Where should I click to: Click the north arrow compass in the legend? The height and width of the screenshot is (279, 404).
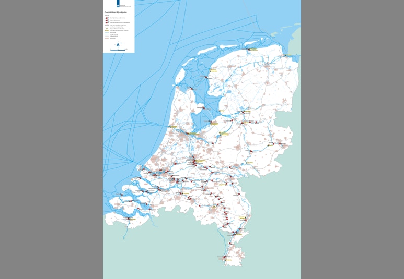pos(118,45)
